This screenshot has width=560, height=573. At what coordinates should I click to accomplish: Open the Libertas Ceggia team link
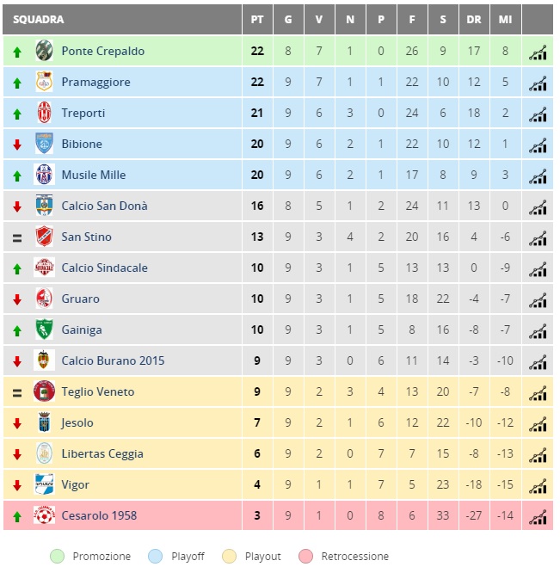tap(102, 453)
